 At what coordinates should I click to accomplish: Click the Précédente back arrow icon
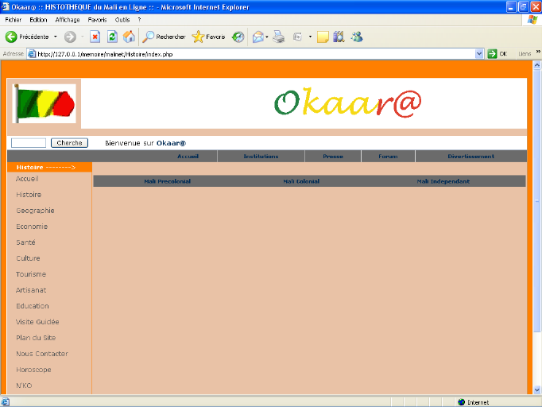point(11,37)
